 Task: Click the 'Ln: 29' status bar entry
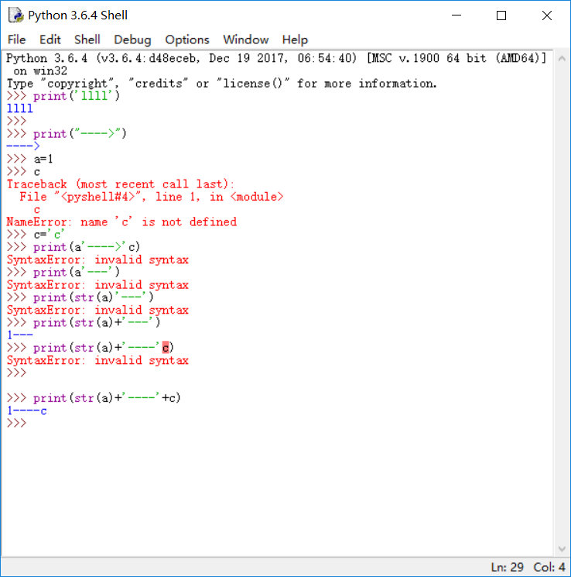click(507, 567)
